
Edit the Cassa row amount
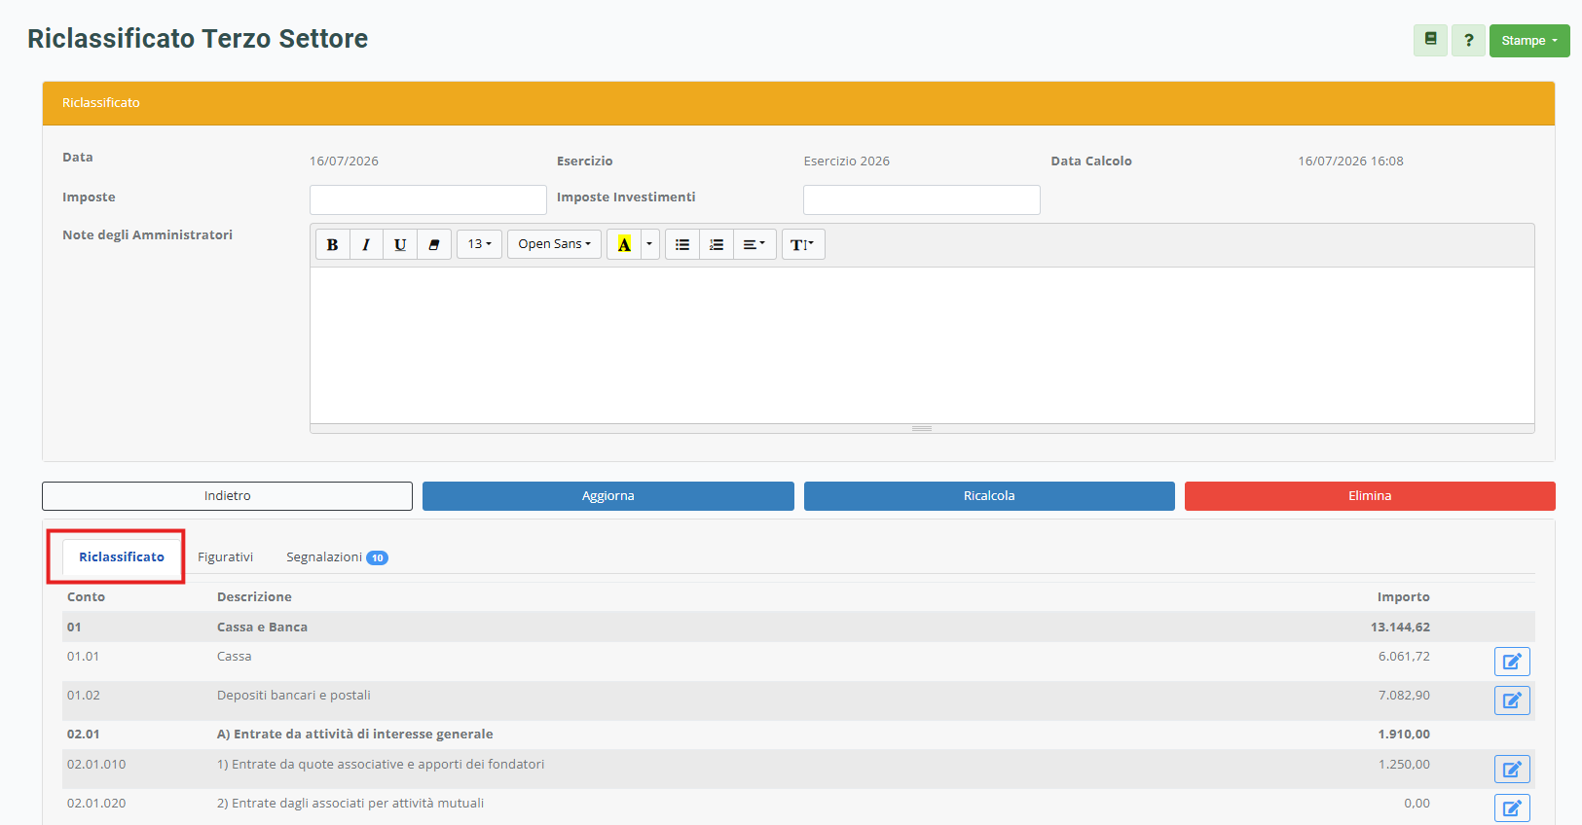coord(1512,662)
